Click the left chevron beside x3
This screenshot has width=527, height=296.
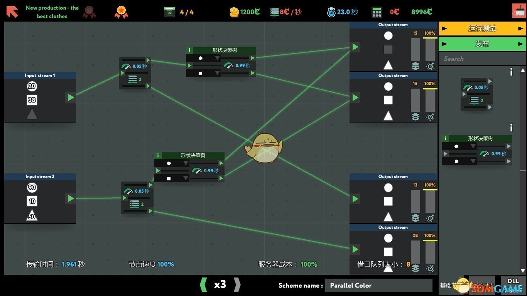[x=203, y=285]
